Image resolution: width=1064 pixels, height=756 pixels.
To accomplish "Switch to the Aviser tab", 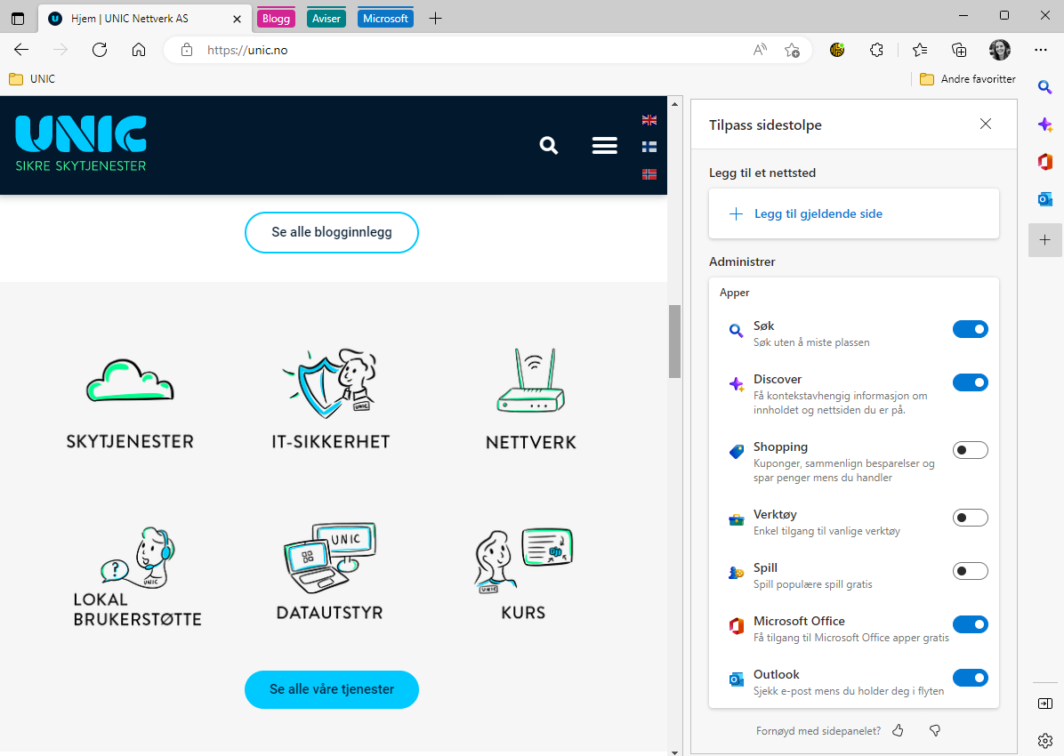I will click(326, 18).
